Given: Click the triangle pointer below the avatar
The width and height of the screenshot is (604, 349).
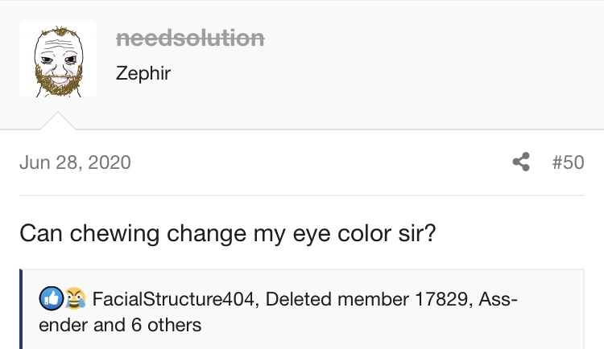Looking at the screenshot, I should point(58,121).
